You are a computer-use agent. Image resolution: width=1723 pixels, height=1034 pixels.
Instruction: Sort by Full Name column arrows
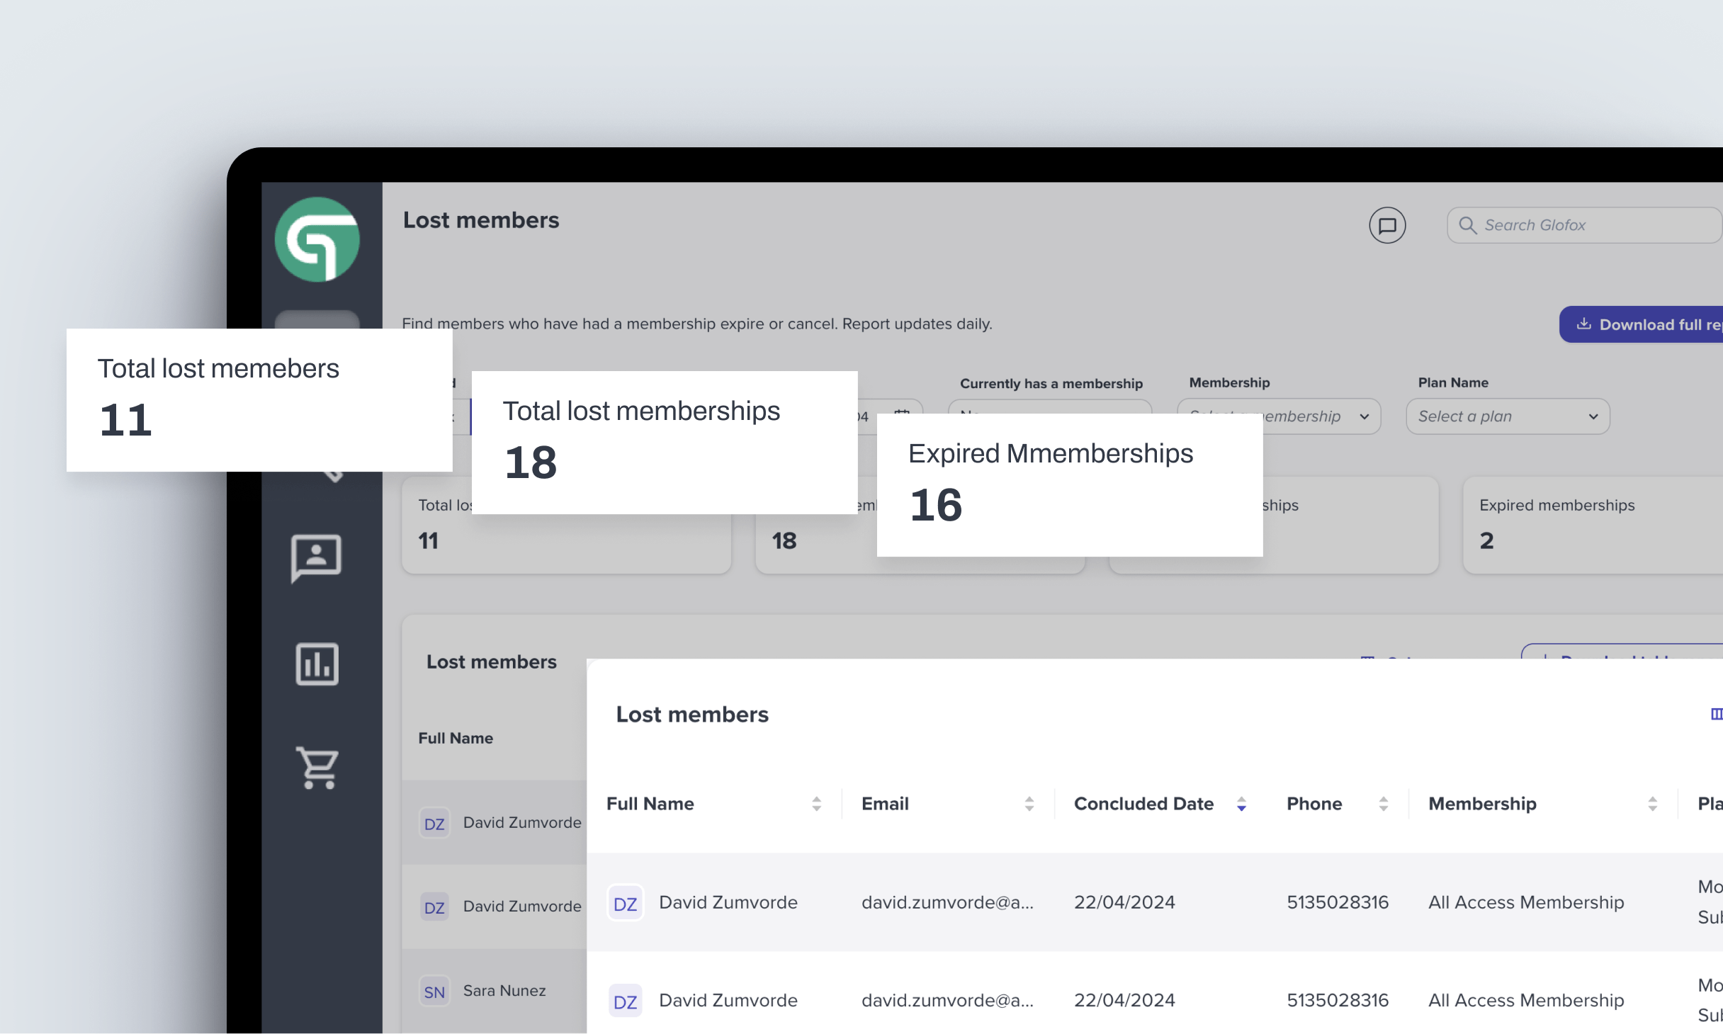pyautogui.click(x=816, y=804)
